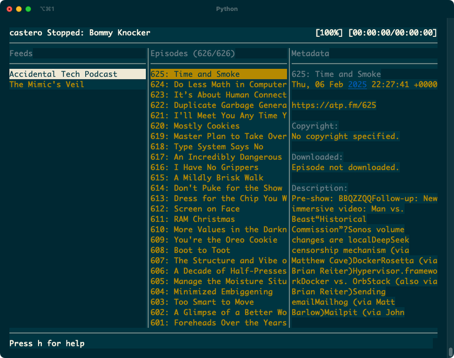Select the Metadata panel header
This screenshot has height=358, width=454.
(x=309, y=53)
